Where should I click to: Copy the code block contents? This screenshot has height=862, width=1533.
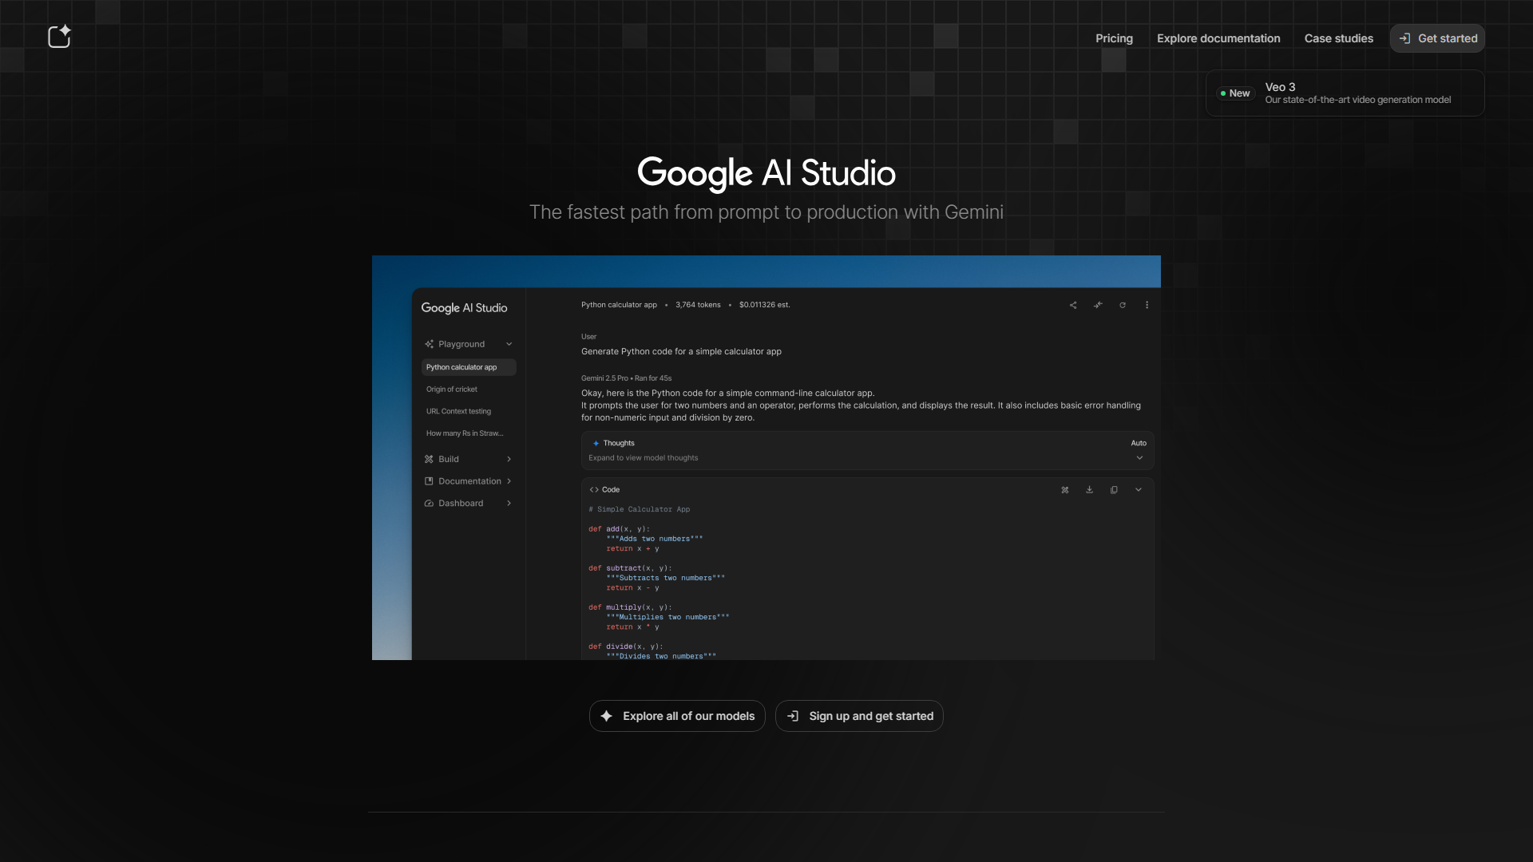click(x=1114, y=490)
